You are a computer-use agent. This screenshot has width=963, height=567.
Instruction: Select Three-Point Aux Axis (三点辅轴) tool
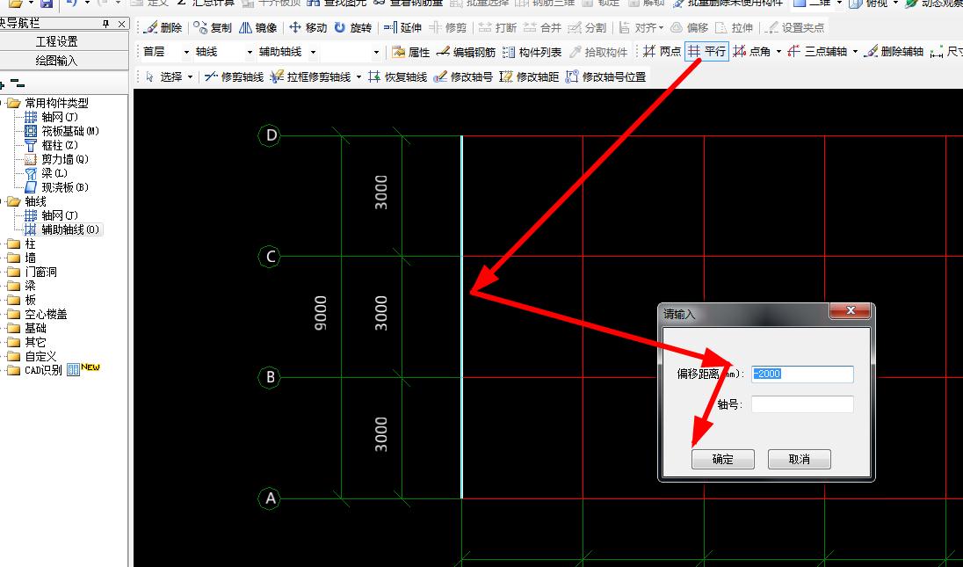817,52
